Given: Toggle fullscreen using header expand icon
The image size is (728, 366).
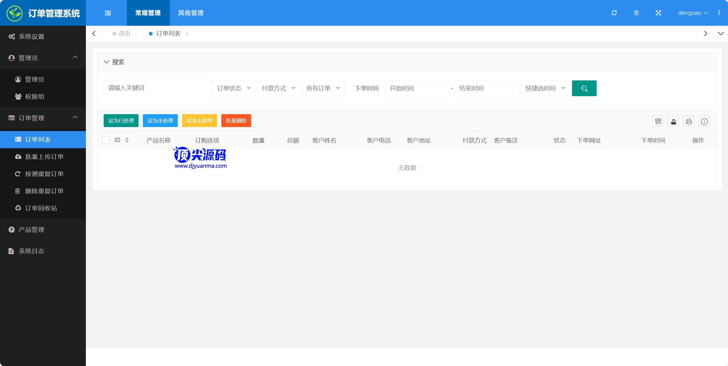Looking at the screenshot, I should (658, 13).
